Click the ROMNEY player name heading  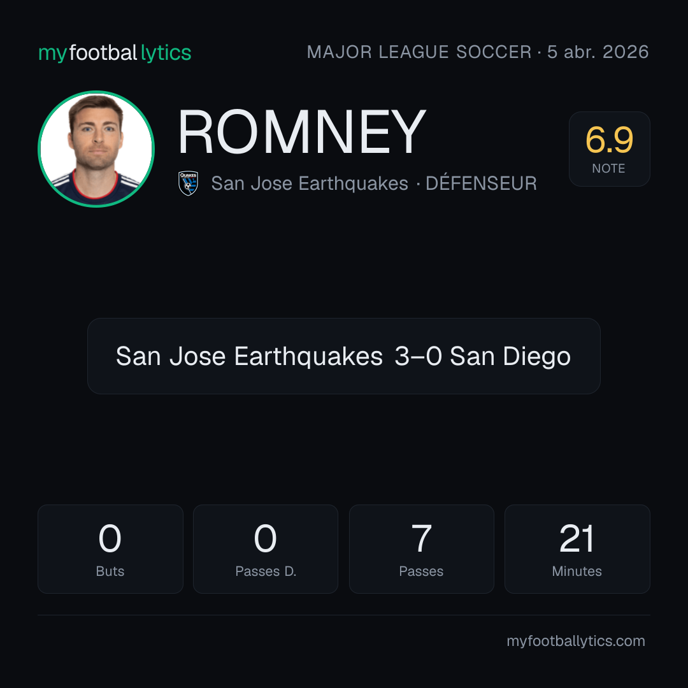pos(302,132)
